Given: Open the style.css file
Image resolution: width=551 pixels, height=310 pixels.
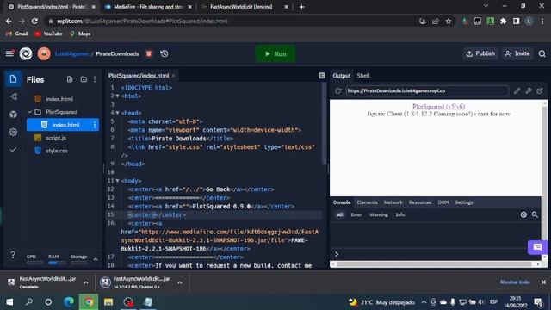Looking at the screenshot, I should point(57,151).
